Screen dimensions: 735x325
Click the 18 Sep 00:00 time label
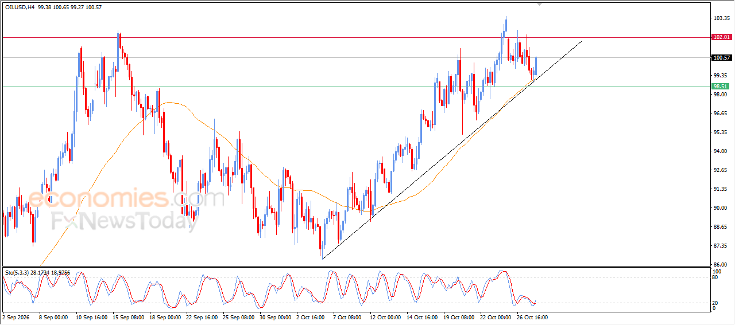point(165,317)
